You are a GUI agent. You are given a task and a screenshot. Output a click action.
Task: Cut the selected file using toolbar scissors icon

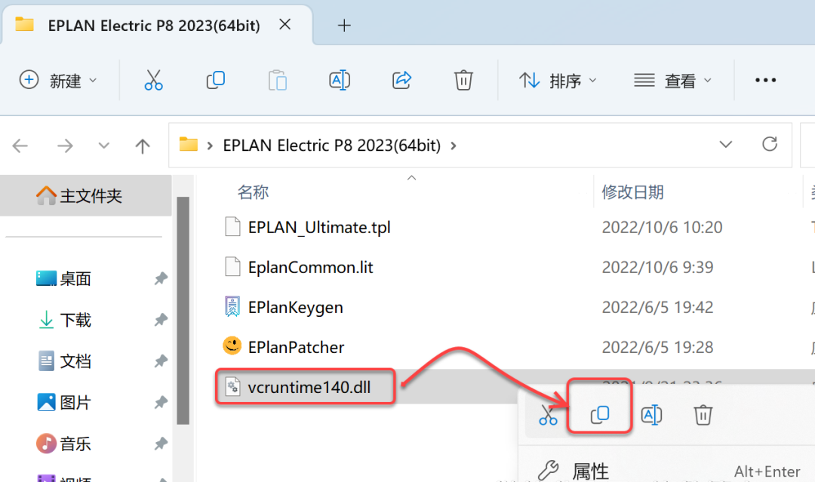[153, 79]
